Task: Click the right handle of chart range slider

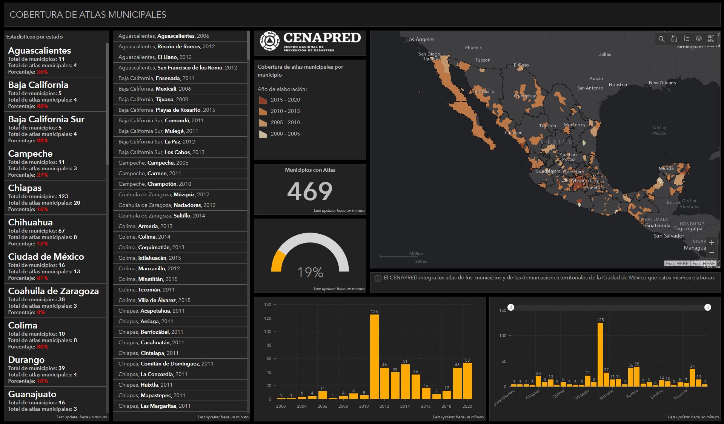Action: tap(708, 307)
